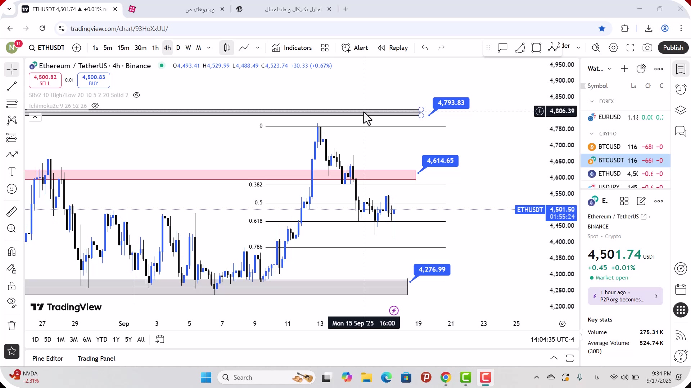The width and height of the screenshot is (691, 388).
Task: Open the quick search lightbulb icon
Action: coord(596,48)
